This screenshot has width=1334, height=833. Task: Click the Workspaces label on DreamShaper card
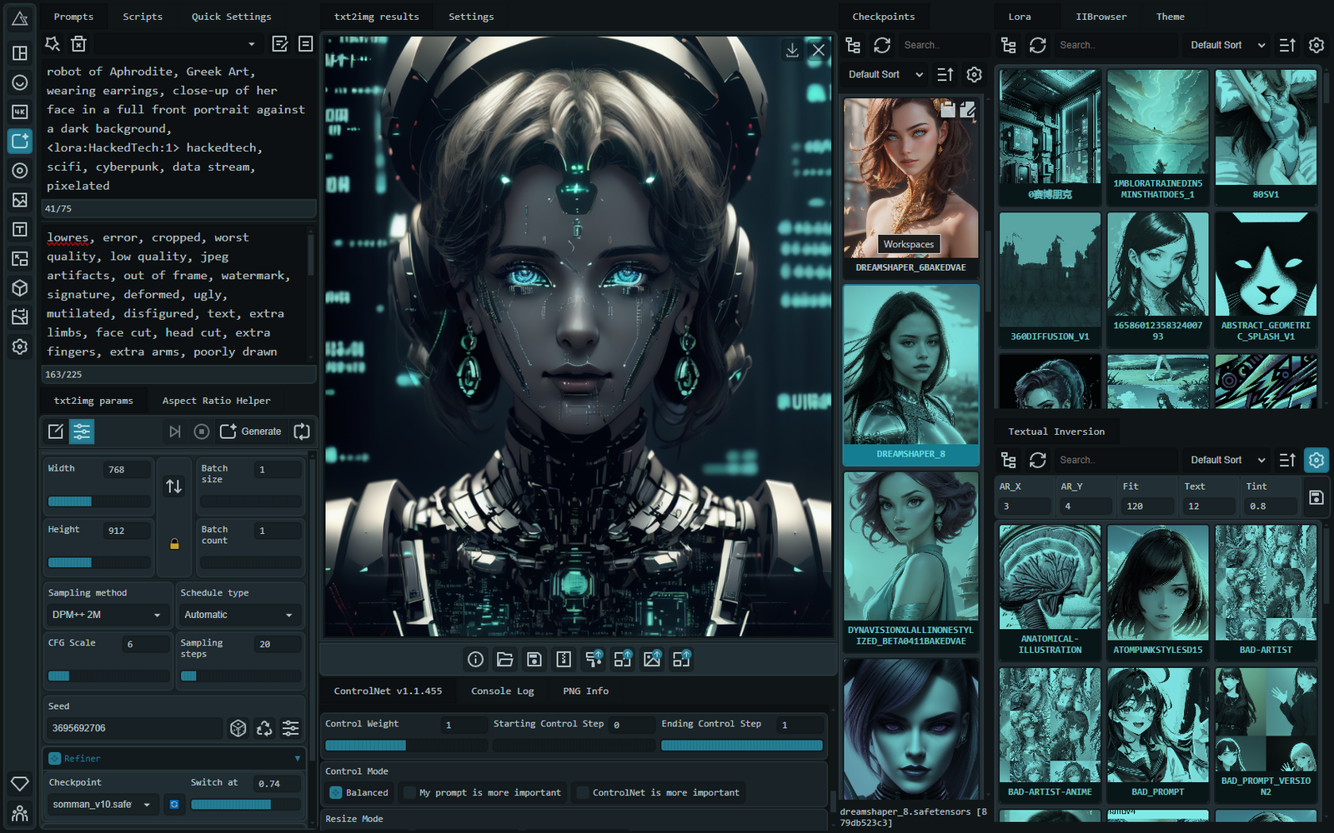point(908,244)
